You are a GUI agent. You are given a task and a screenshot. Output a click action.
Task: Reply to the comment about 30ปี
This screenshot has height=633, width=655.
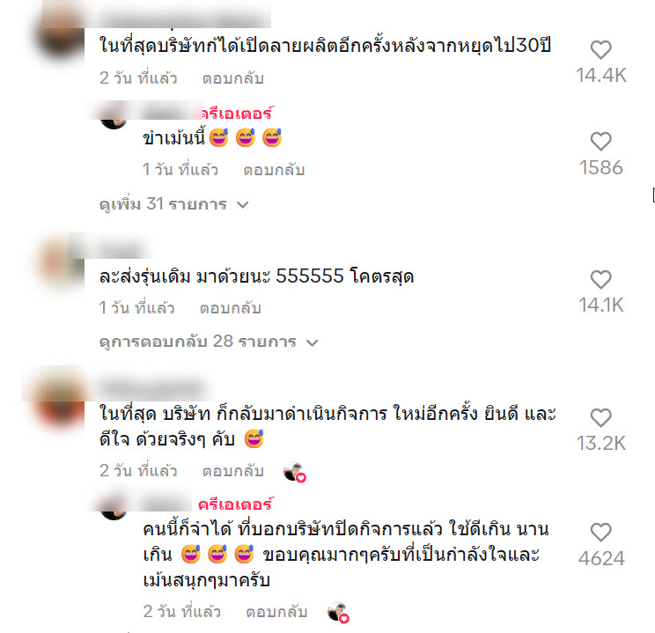(x=232, y=78)
